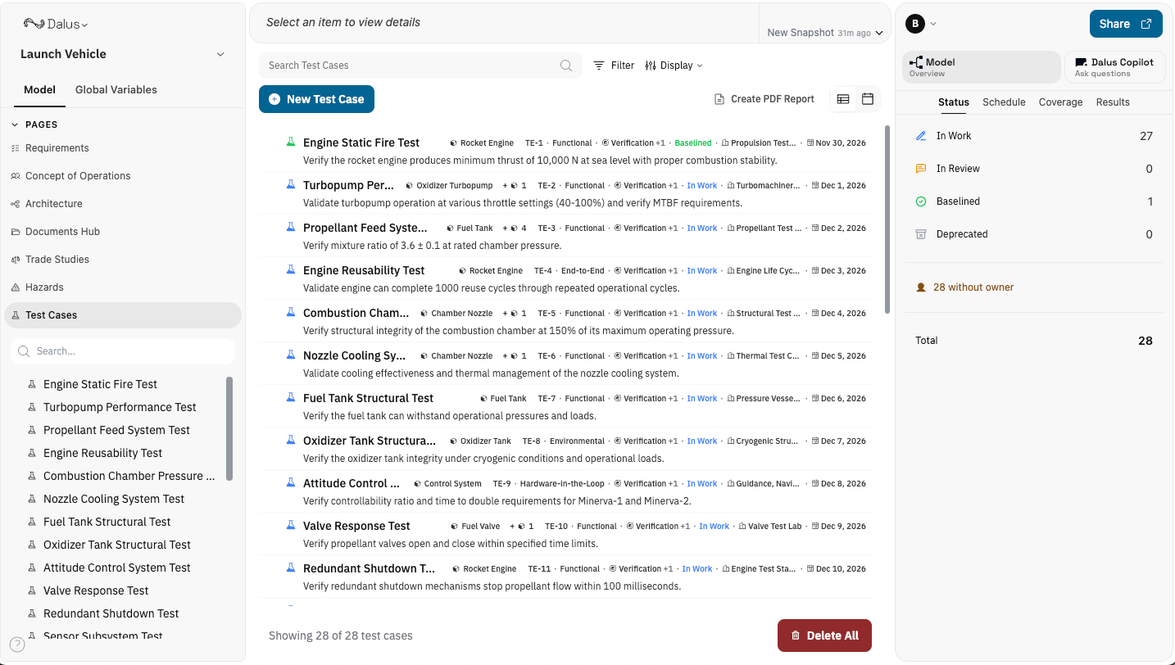Click the user avatar B

point(914,24)
